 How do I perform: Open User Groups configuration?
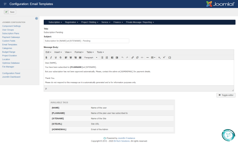coord(8,30)
